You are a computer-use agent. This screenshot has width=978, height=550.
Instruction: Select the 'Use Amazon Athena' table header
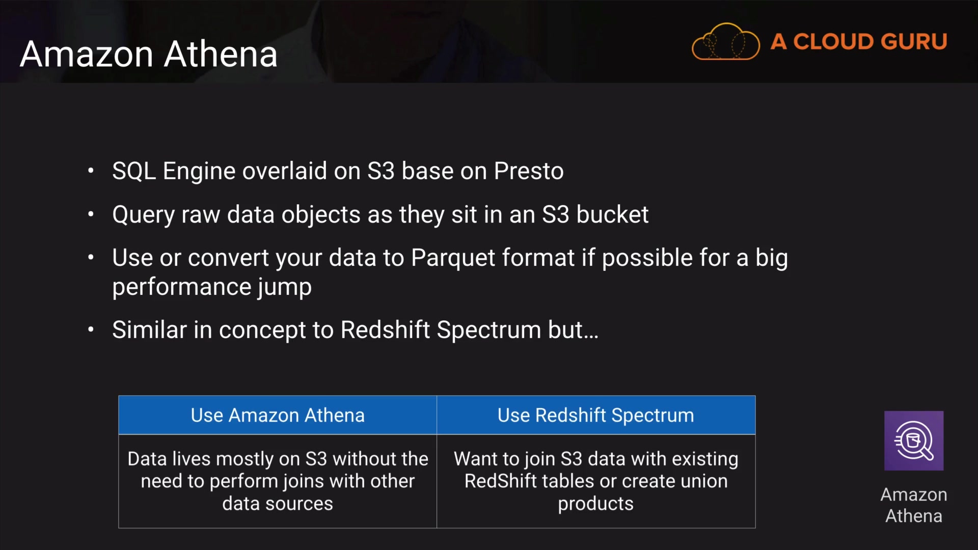(x=278, y=415)
